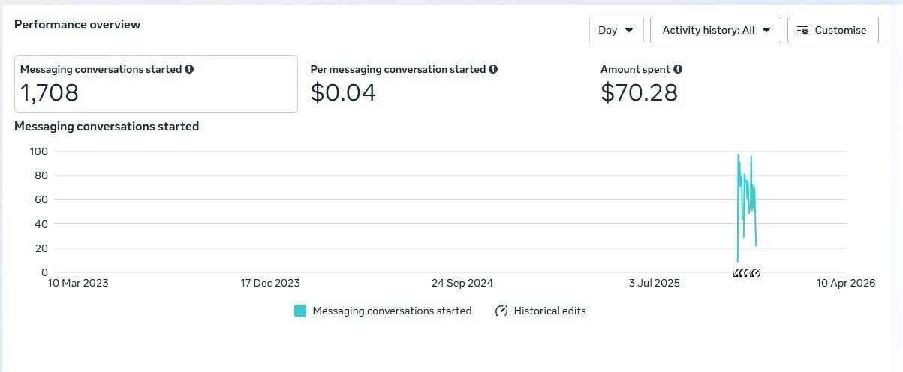This screenshot has height=372, width=903.
Task: Click the historical edit markers under the chart
Action: [x=748, y=273]
